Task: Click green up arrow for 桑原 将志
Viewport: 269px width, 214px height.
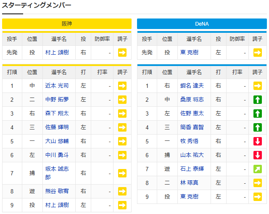Action: click(258, 100)
